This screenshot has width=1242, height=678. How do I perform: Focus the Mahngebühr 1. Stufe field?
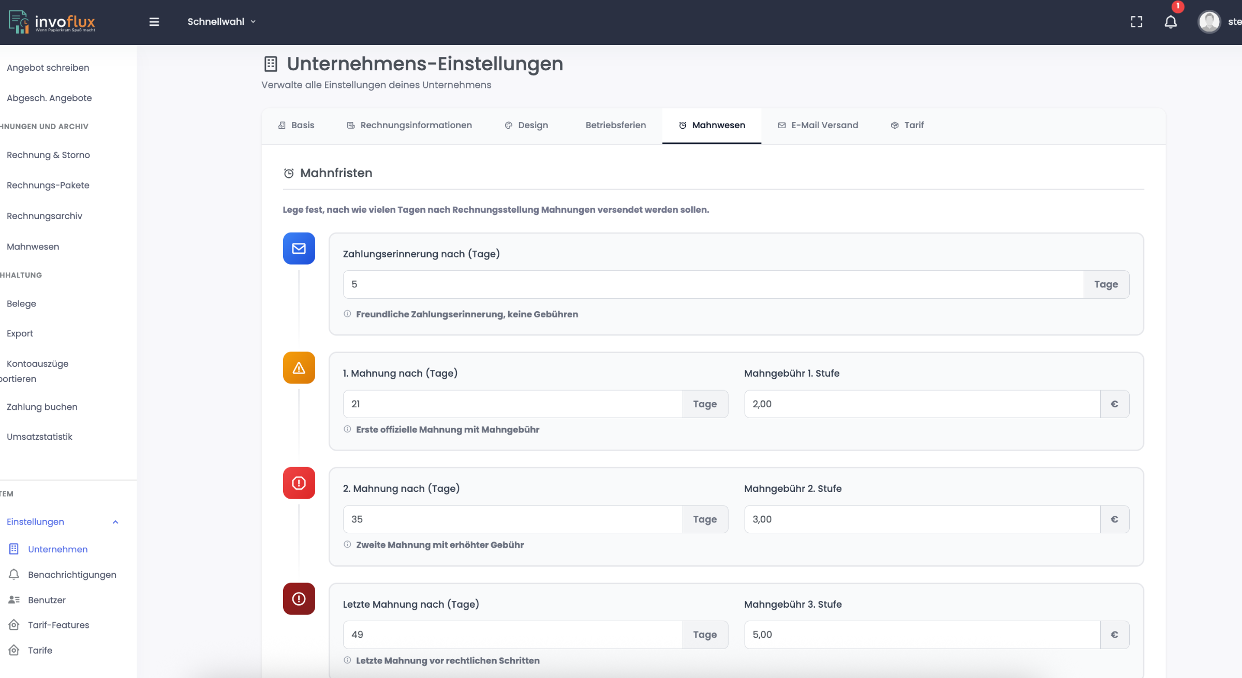(x=922, y=404)
